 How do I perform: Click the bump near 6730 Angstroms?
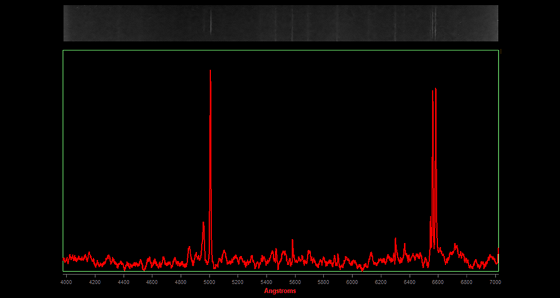456,245
